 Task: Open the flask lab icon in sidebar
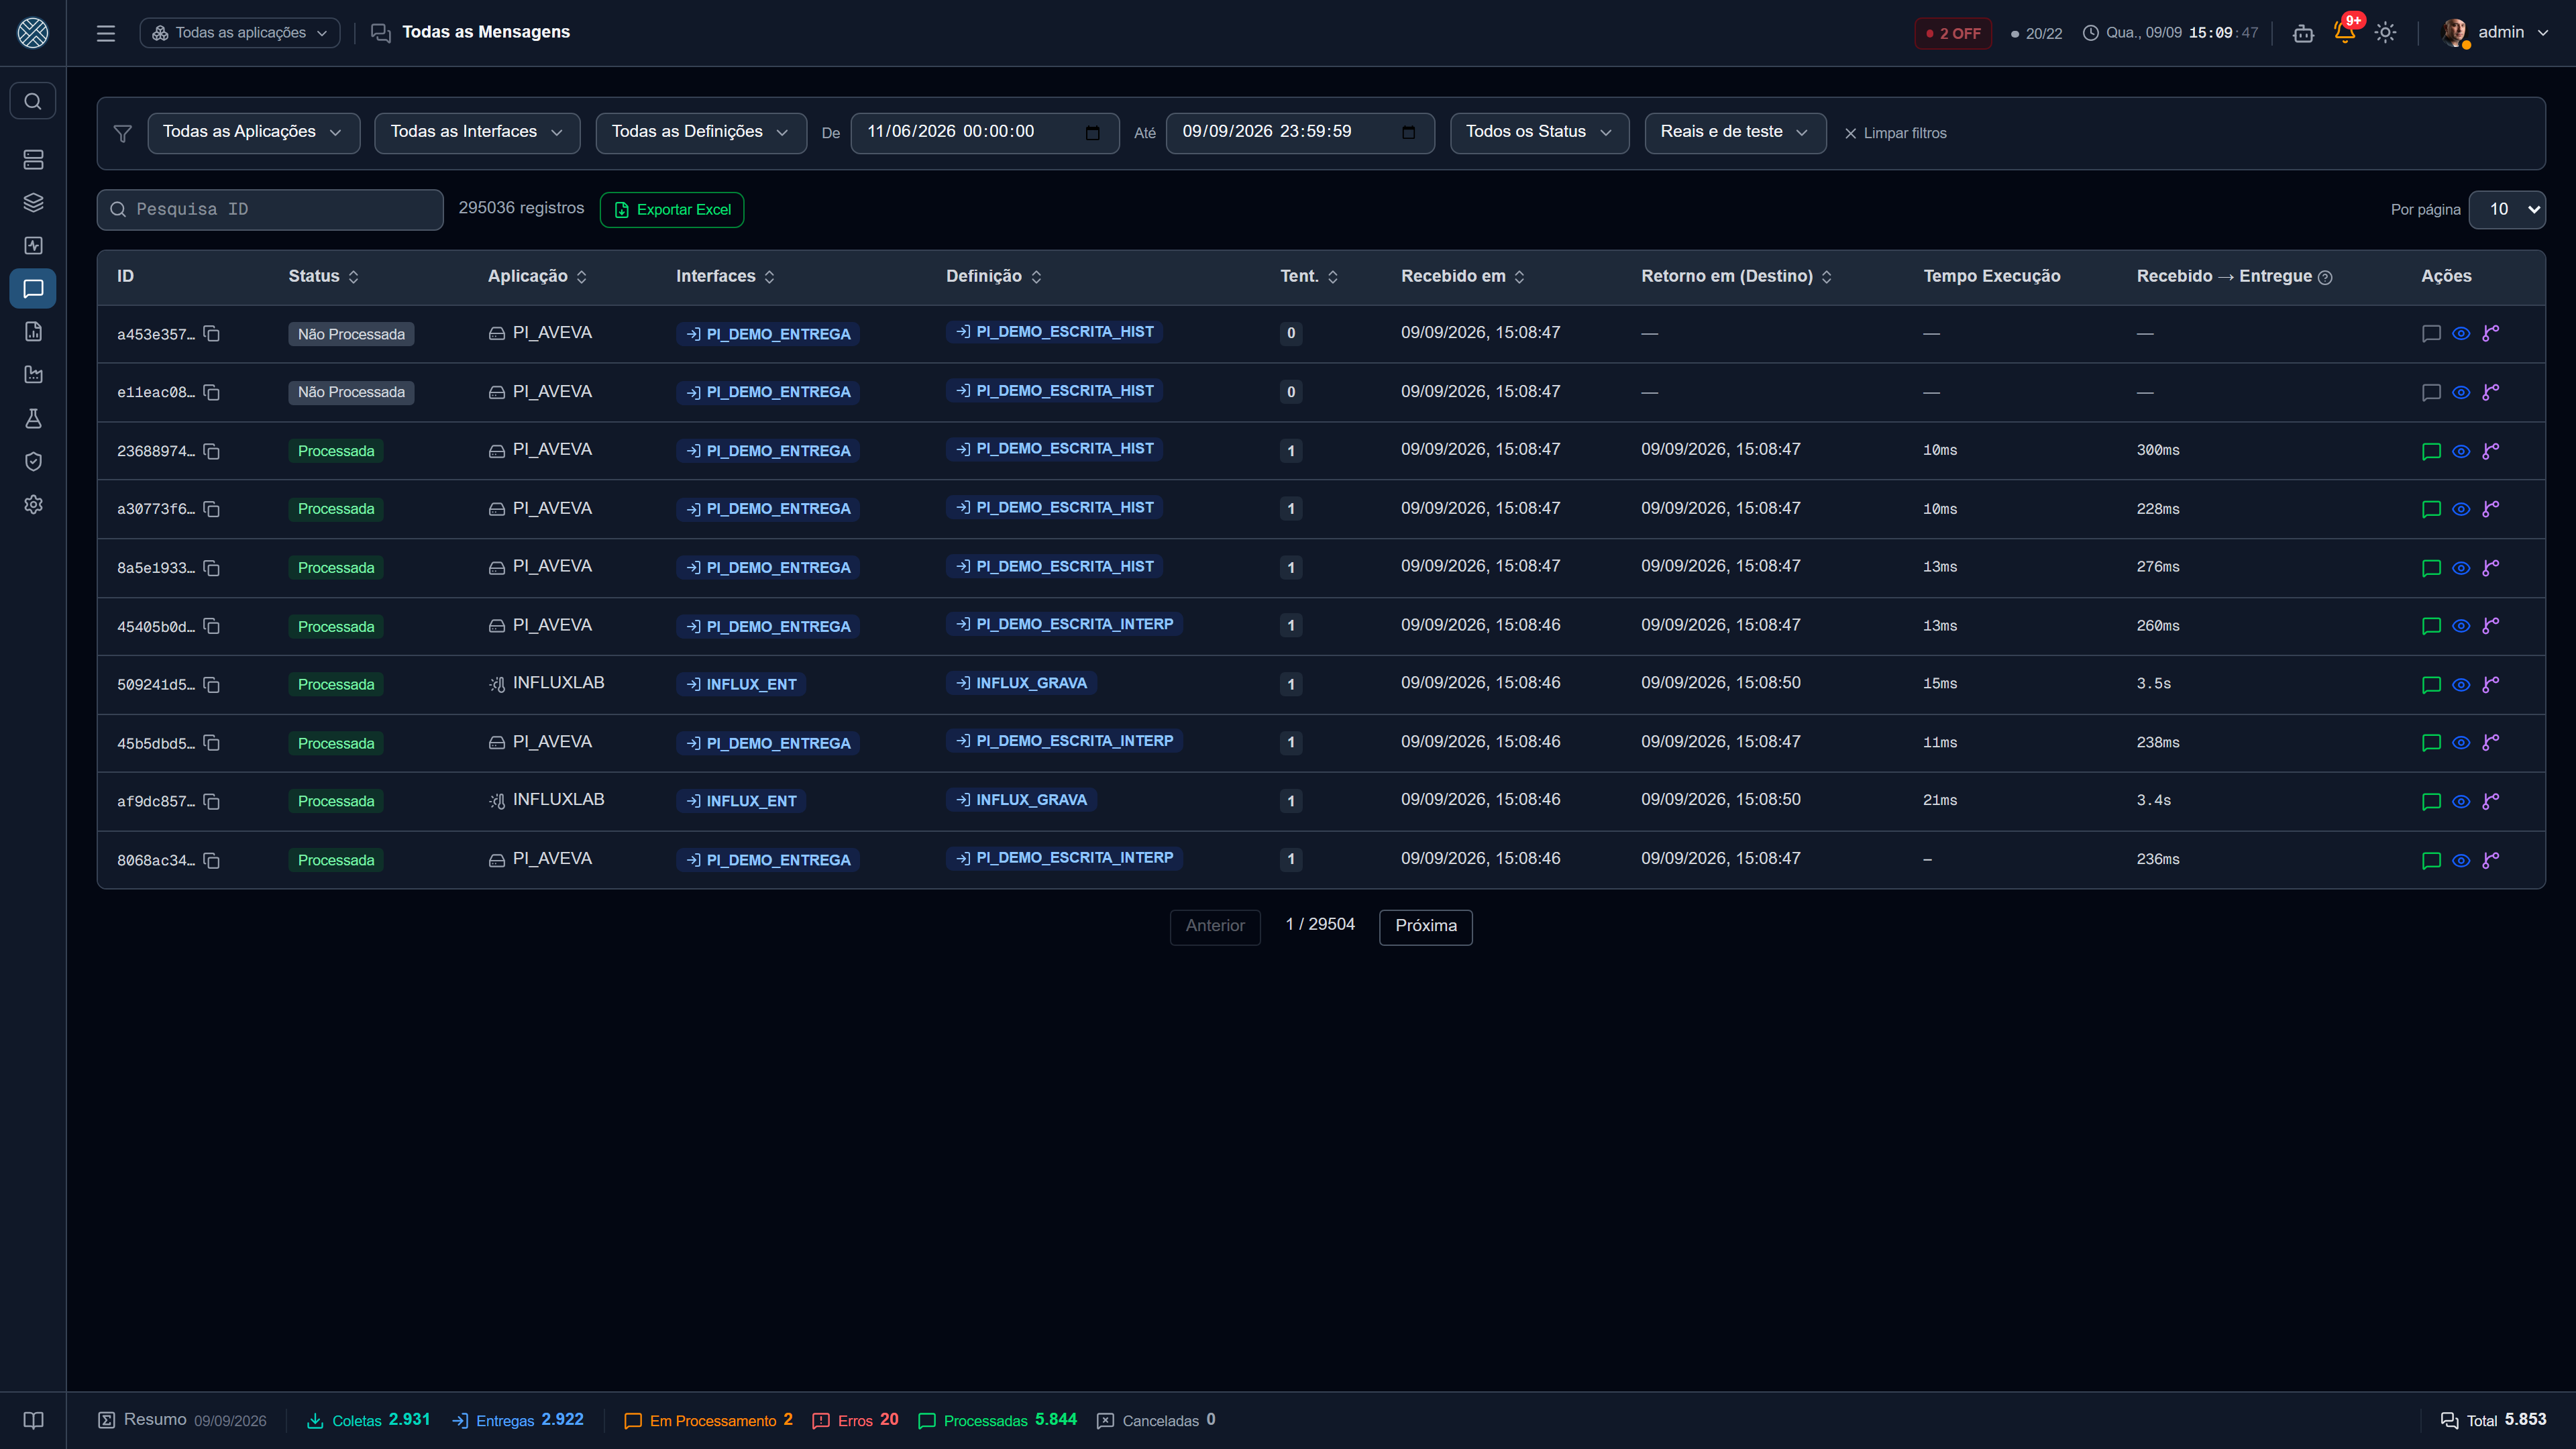[33, 418]
